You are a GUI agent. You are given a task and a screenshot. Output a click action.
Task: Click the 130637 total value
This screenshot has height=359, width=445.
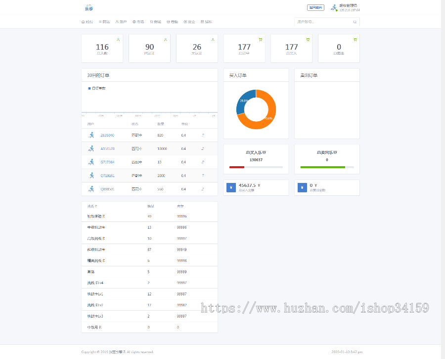tap(256, 160)
